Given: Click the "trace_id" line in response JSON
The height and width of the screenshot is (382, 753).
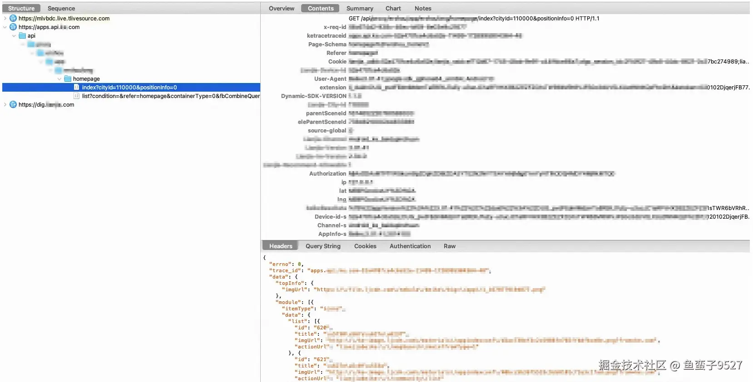Looking at the screenshot, I should pos(380,270).
